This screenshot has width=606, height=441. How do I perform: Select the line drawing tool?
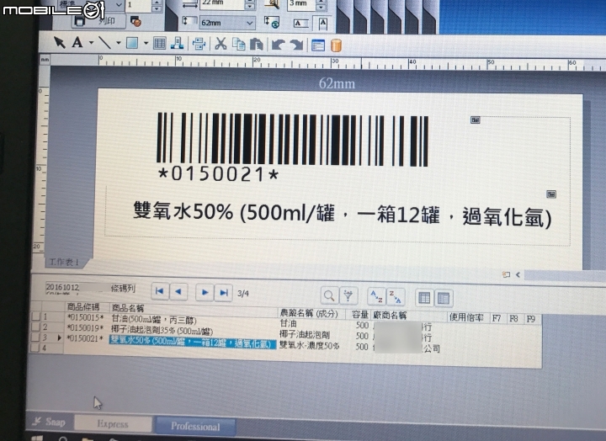point(104,43)
